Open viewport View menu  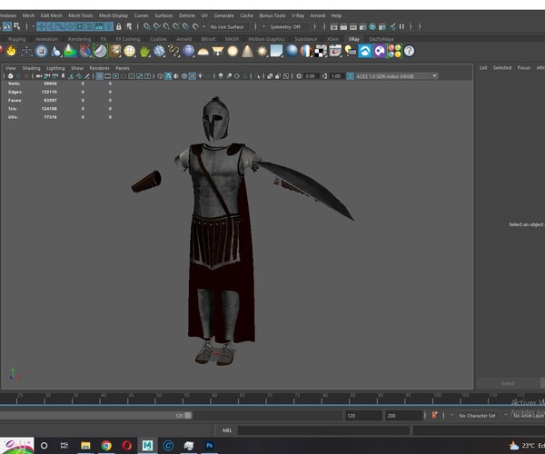pyautogui.click(x=11, y=68)
